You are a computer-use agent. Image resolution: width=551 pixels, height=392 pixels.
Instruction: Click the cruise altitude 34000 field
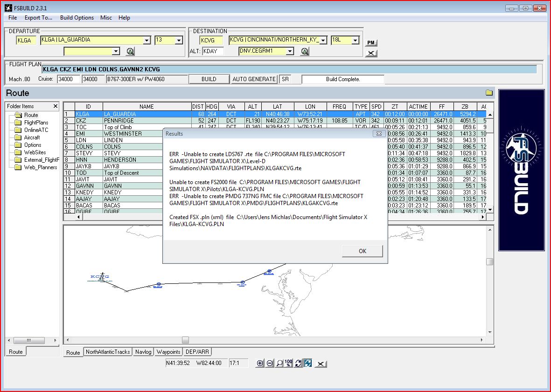[x=69, y=79]
